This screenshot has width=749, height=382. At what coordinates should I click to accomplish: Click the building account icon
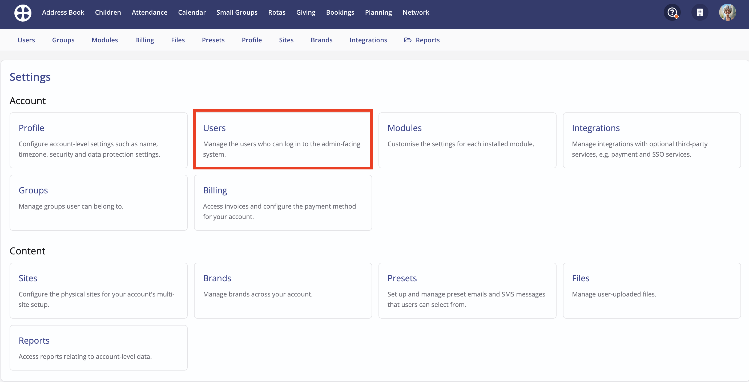(x=700, y=13)
